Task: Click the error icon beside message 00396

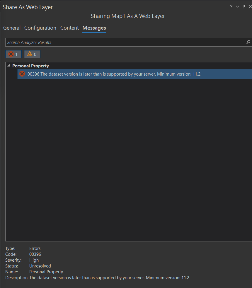Action: click(22, 74)
